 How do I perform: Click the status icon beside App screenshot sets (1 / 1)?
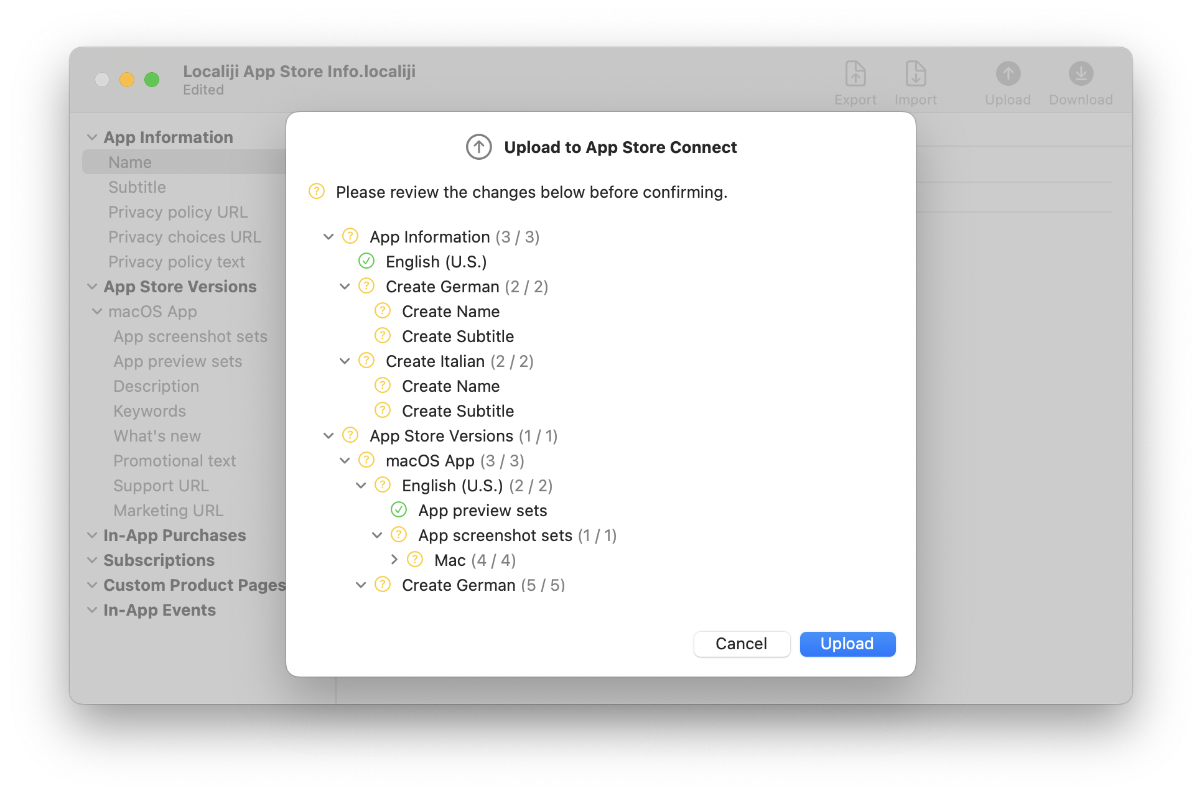pyautogui.click(x=399, y=535)
